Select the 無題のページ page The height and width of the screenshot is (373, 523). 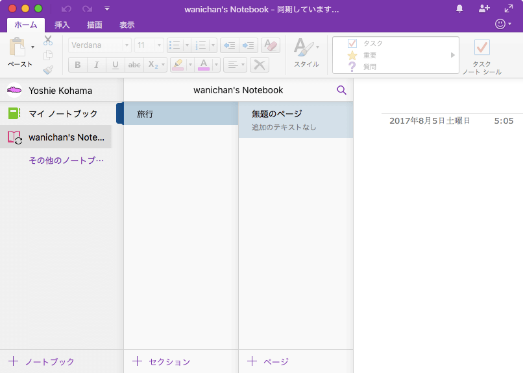click(x=296, y=120)
